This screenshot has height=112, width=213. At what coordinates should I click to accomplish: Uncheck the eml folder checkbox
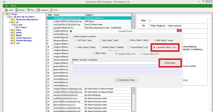point(12,43)
